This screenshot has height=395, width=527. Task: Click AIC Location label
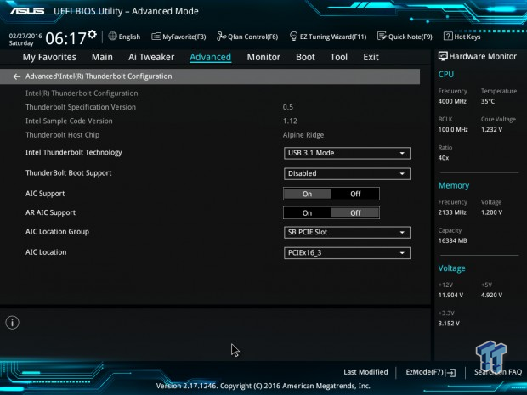(46, 252)
